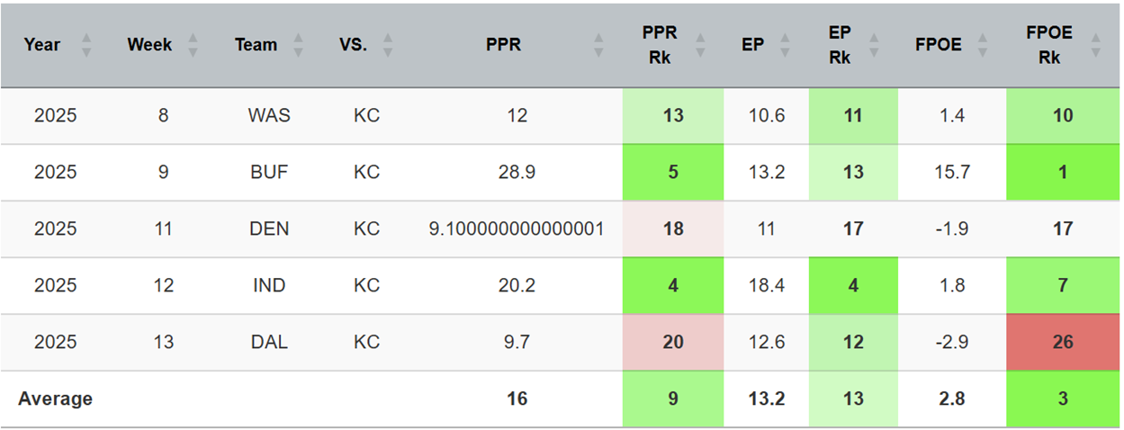
Task: Select the Team header label
Action: tap(256, 45)
